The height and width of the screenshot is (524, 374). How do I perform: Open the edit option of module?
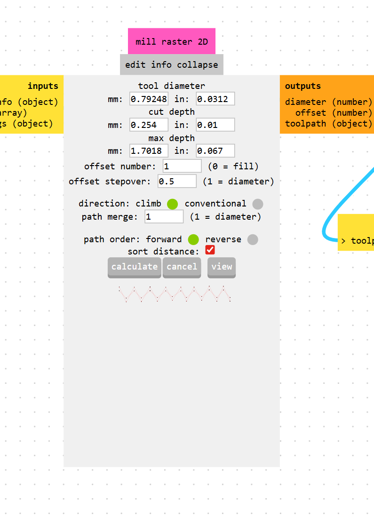click(x=135, y=65)
